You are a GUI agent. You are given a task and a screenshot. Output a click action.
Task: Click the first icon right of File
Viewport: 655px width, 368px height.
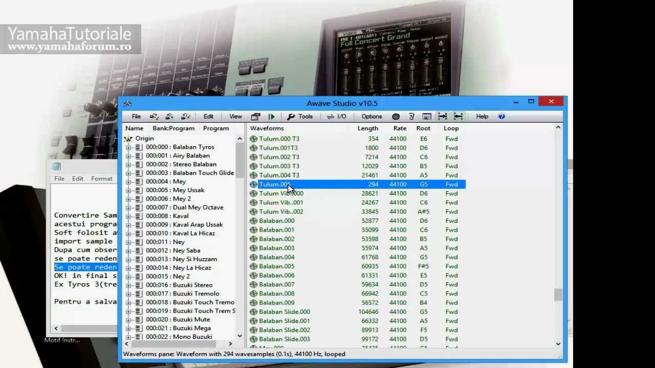click(x=154, y=117)
